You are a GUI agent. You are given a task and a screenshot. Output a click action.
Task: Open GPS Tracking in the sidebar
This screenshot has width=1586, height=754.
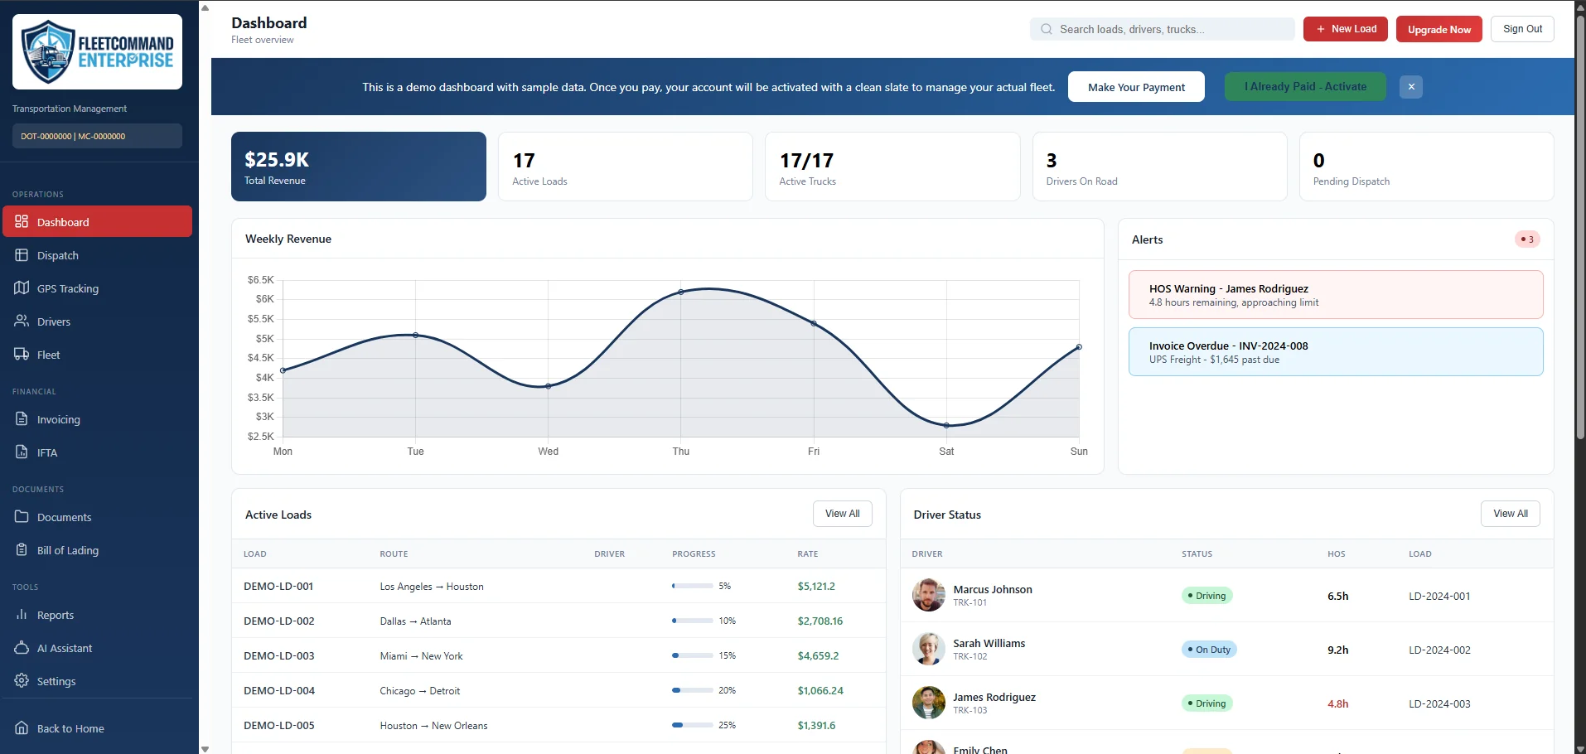(x=97, y=288)
